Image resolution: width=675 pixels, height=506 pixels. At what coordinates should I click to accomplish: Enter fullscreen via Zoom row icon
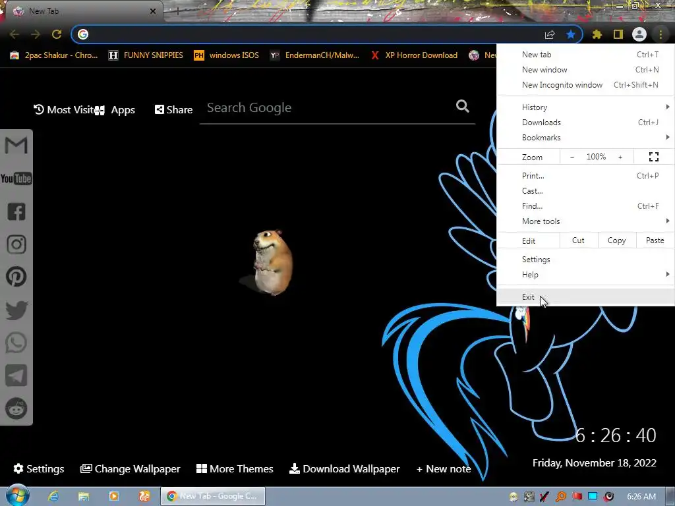tap(654, 157)
